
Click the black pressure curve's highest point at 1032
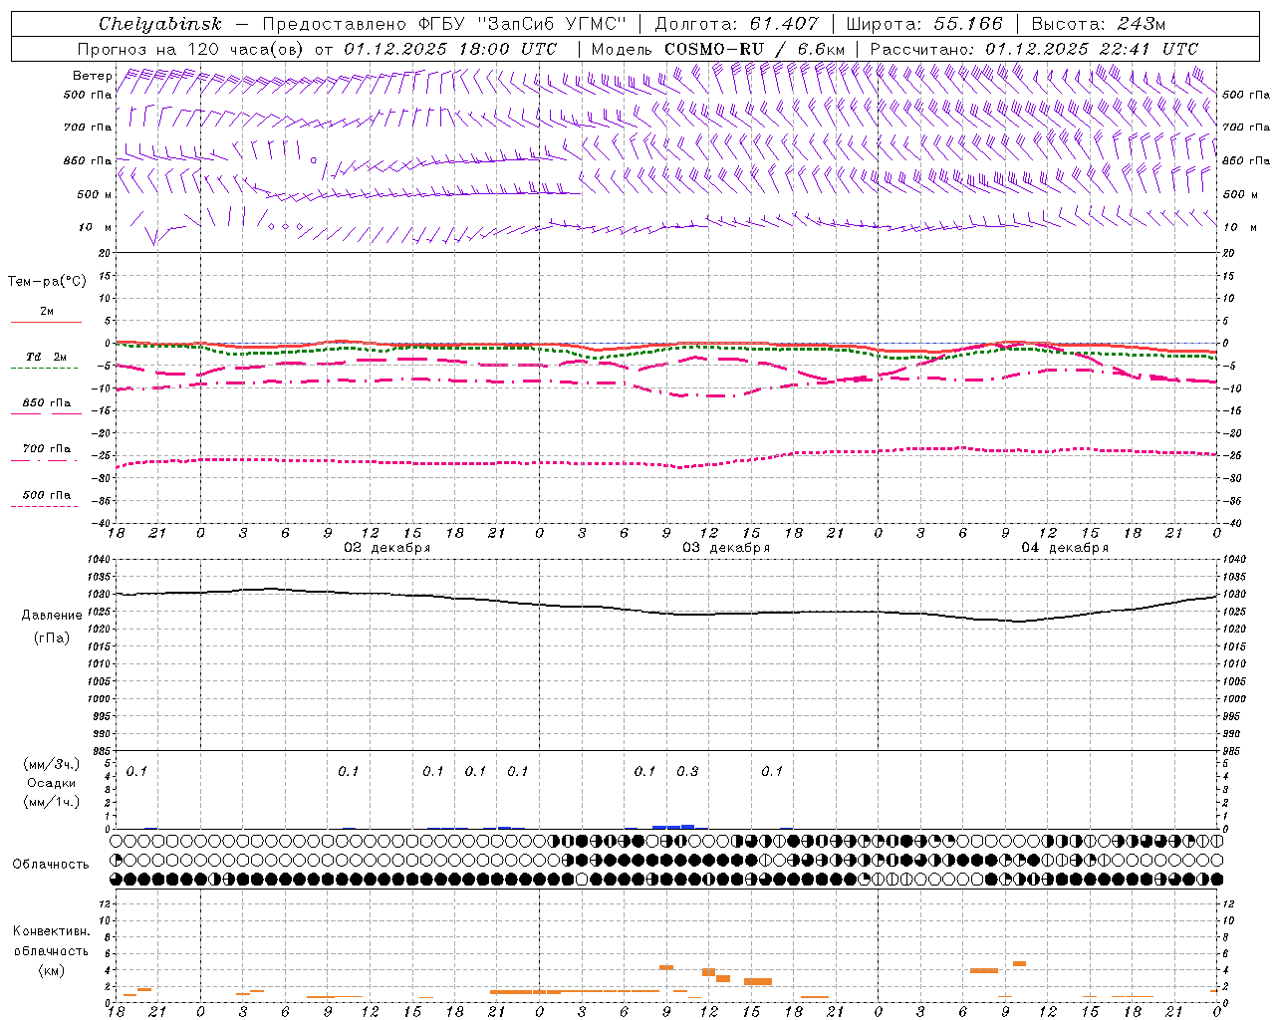[x=271, y=589]
